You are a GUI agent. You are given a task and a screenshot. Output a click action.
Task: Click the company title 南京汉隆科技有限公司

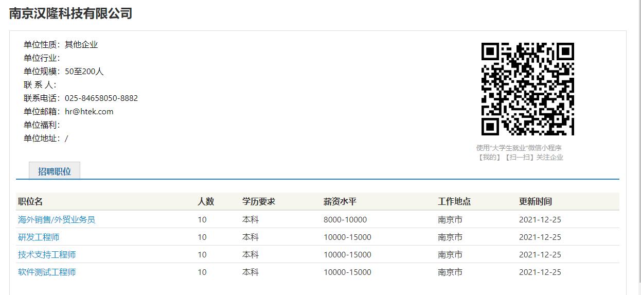(70, 13)
